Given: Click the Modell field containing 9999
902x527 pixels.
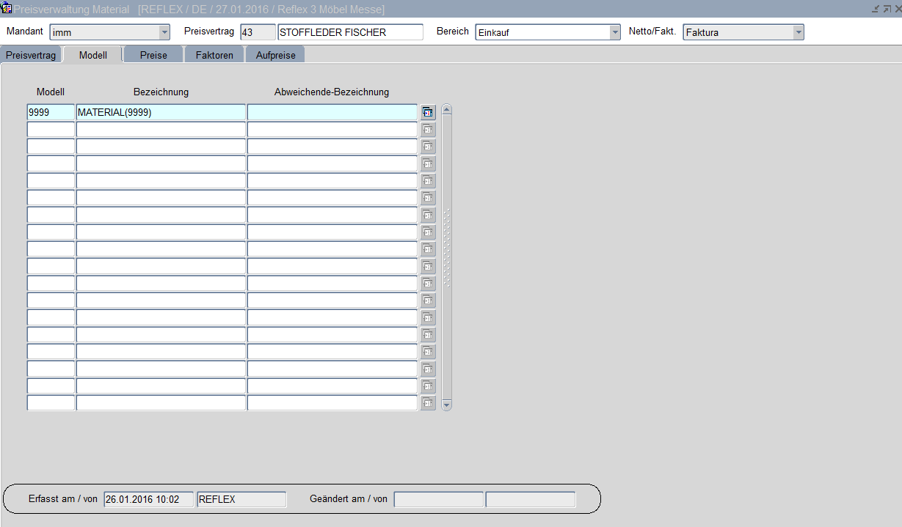Looking at the screenshot, I should (x=51, y=112).
